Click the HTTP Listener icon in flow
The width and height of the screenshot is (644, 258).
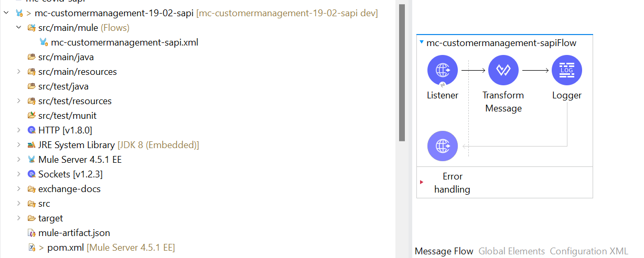(443, 70)
